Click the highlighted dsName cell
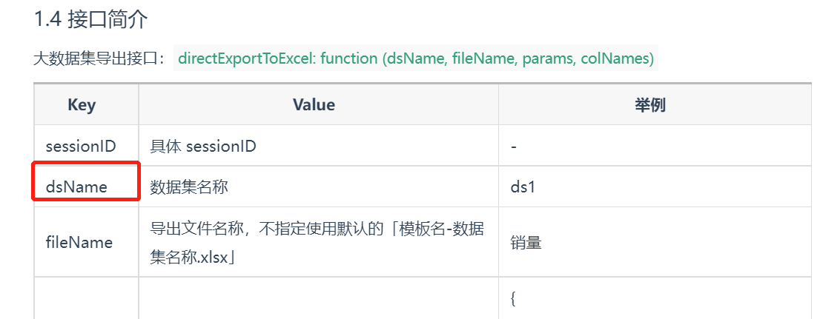Screen dimensions: 840x319 [x=86, y=181]
